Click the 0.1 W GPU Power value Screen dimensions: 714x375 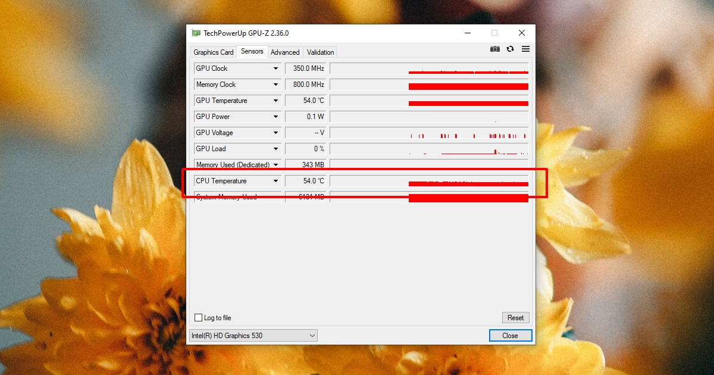click(306, 117)
